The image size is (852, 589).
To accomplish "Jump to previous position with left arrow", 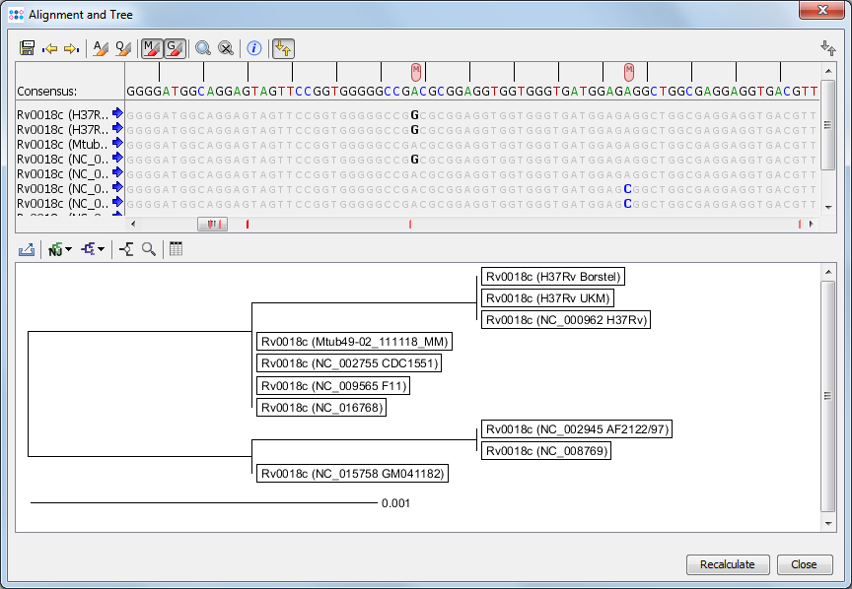I will click(x=50, y=48).
